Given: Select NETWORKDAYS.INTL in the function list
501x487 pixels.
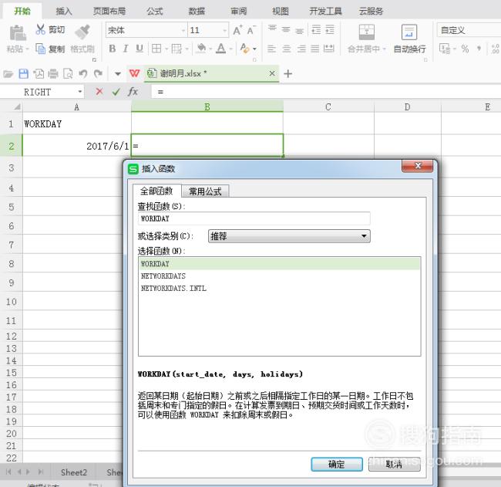Looking at the screenshot, I should (x=280, y=289).
